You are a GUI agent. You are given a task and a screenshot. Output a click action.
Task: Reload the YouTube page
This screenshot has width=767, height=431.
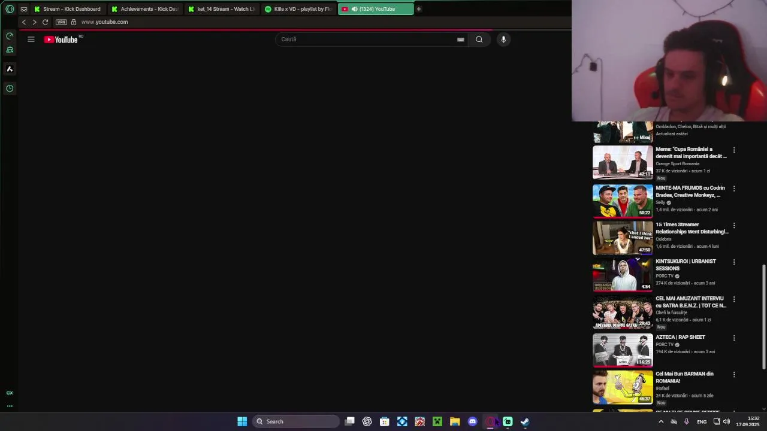[x=45, y=22]
